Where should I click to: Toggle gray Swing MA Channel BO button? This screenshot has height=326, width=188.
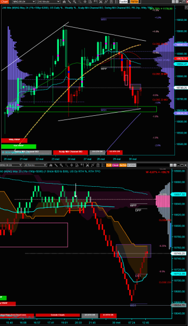pyautogui.click(x=27, y=152)
